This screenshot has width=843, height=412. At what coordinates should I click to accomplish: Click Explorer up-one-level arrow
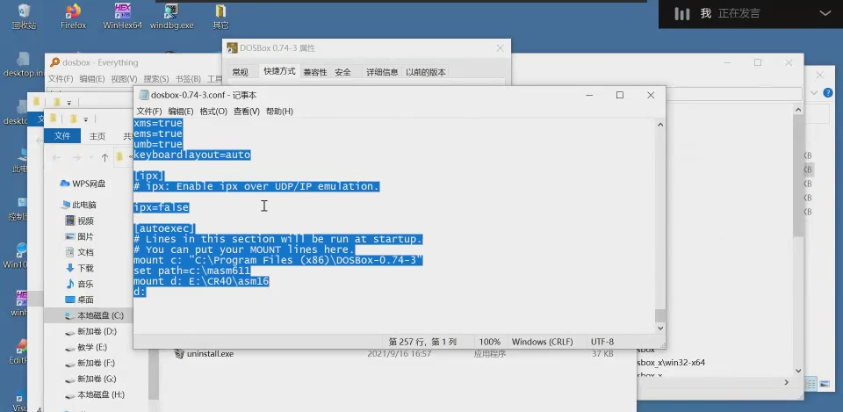click(x=104, y=157)
